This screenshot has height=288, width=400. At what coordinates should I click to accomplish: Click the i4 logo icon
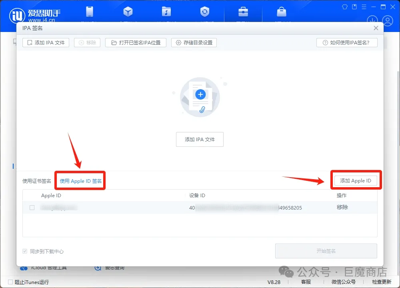pyautogui.click(x=17, y=15)
